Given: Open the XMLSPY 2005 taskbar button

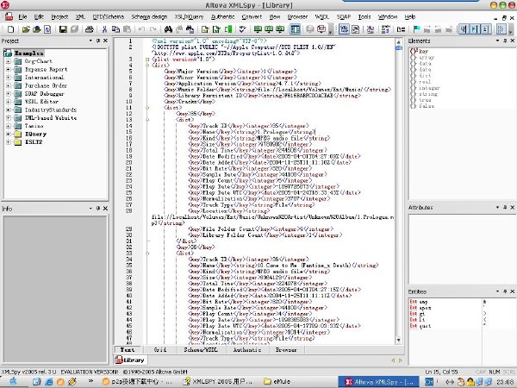Looking at the screenshot, I should (218, 381).
